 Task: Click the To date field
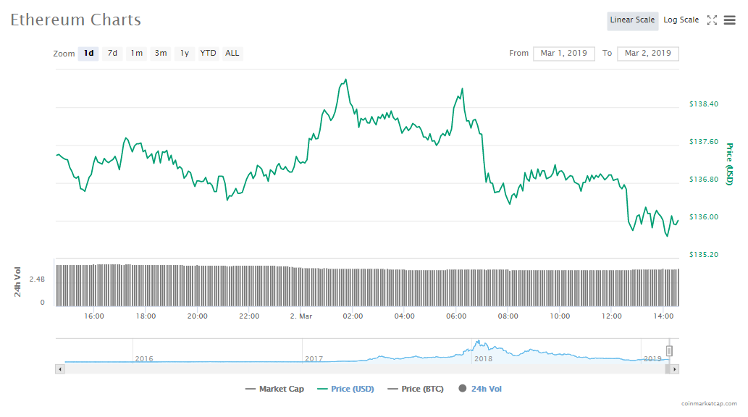(x=647, y=54)
